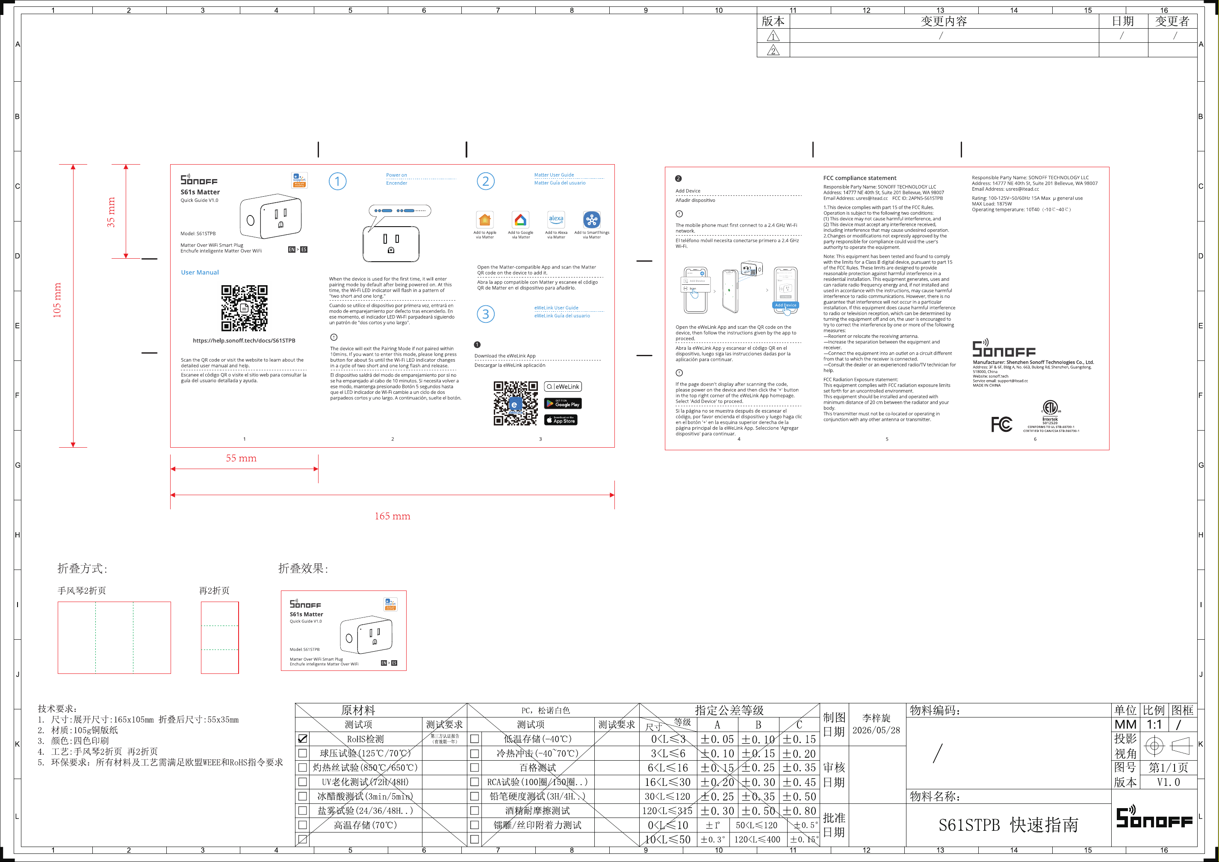Toggle the RoHS检测 checkbox
Viewport: 1219px width, 862px height.
click(303, 739)
